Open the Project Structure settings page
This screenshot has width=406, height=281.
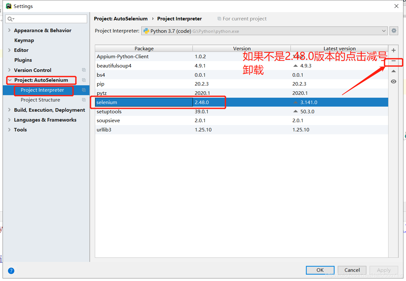(x=40, y=100)
